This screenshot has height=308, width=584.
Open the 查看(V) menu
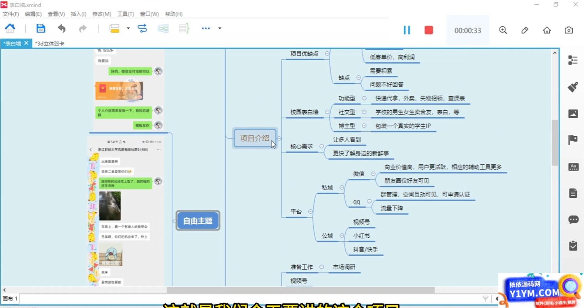pos(56,14)
